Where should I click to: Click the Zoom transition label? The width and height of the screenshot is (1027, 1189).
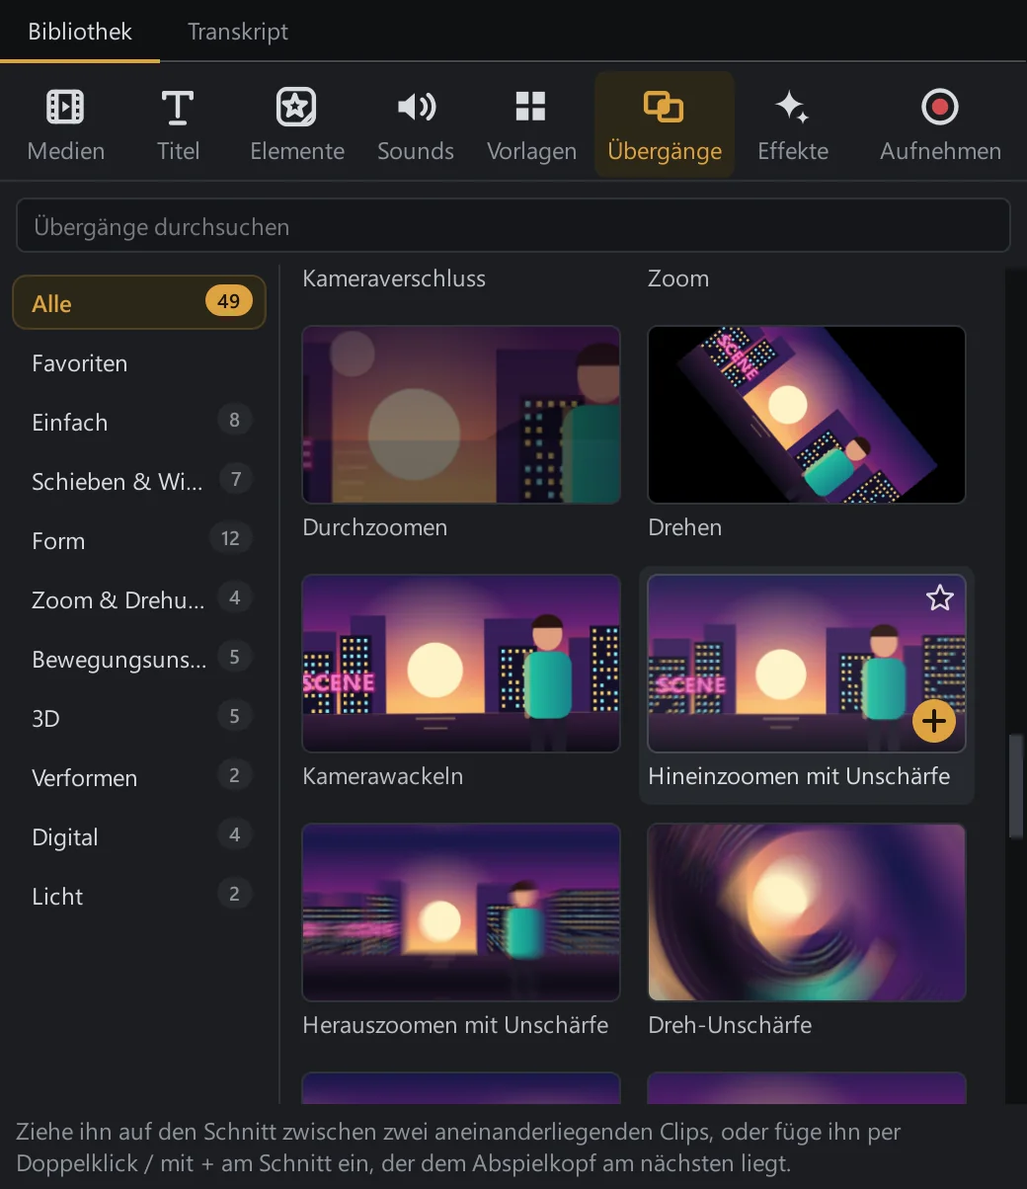coord(678,278)
